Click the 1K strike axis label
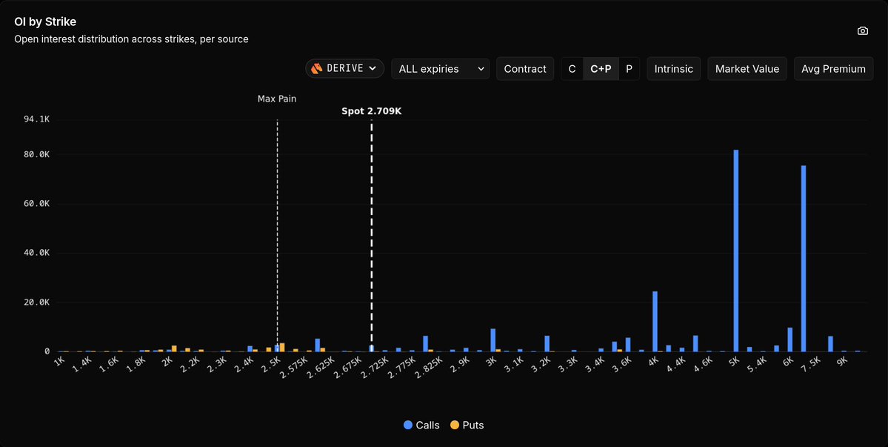Image resolution: width=888 pixels, height=447 pixels. coord(59,361)
